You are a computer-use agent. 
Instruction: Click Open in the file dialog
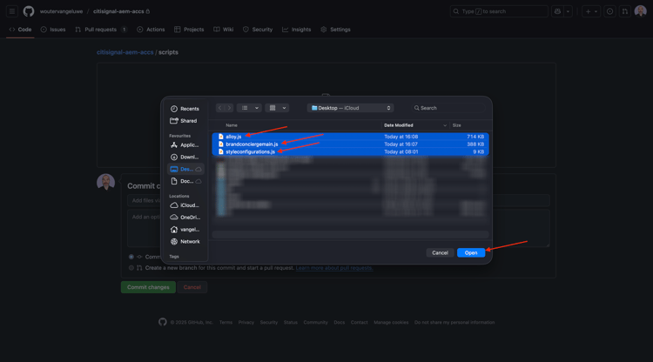click(x=471, y=253)
